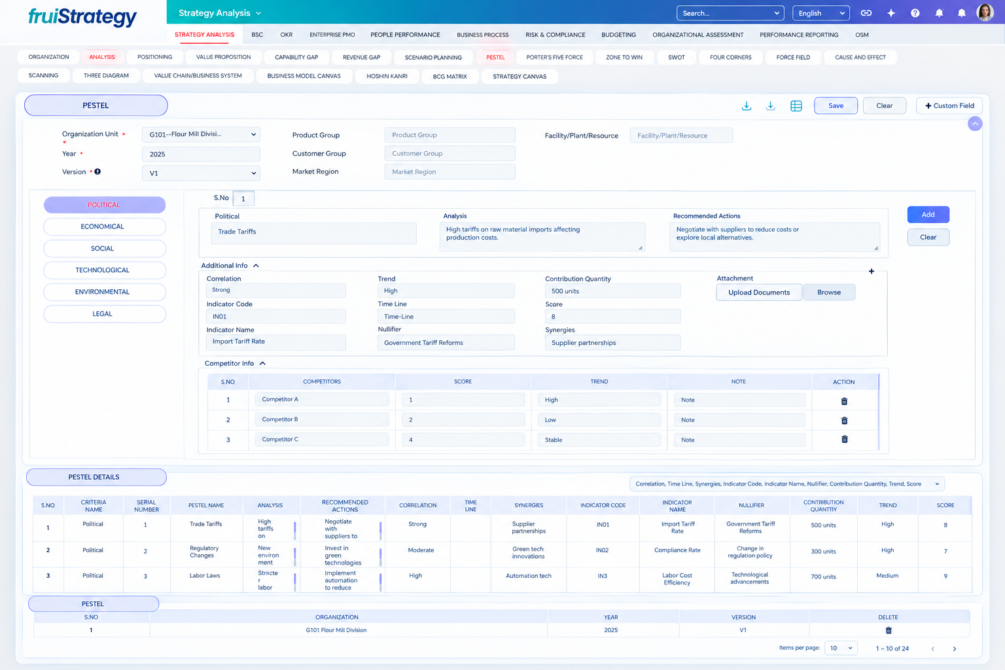Delete the G101 Flour Mill Division record
The width and height of the screenshot is (1005, 670).
tap(889, 631)
